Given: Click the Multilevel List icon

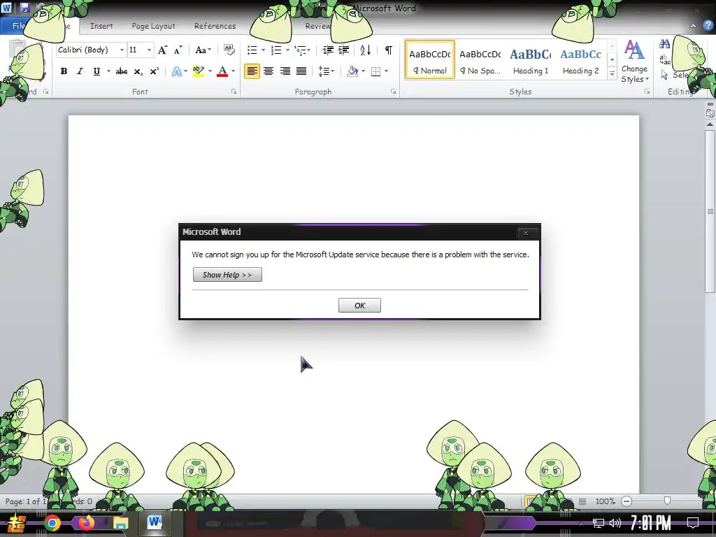Looking at the screenshot, I should pyautogui.click(x=300, y=50).
